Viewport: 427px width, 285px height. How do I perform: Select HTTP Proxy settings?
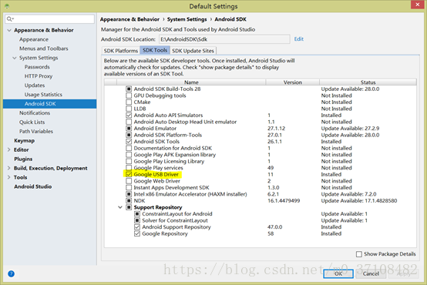click(39, 76)
